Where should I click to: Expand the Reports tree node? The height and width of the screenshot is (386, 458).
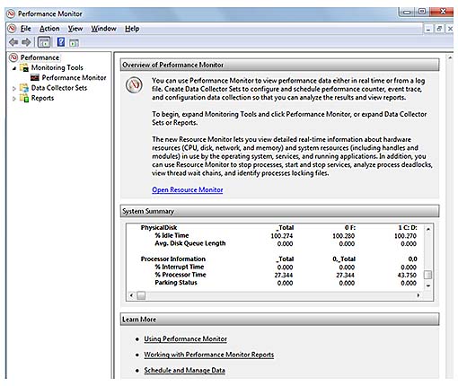point(14,99)
